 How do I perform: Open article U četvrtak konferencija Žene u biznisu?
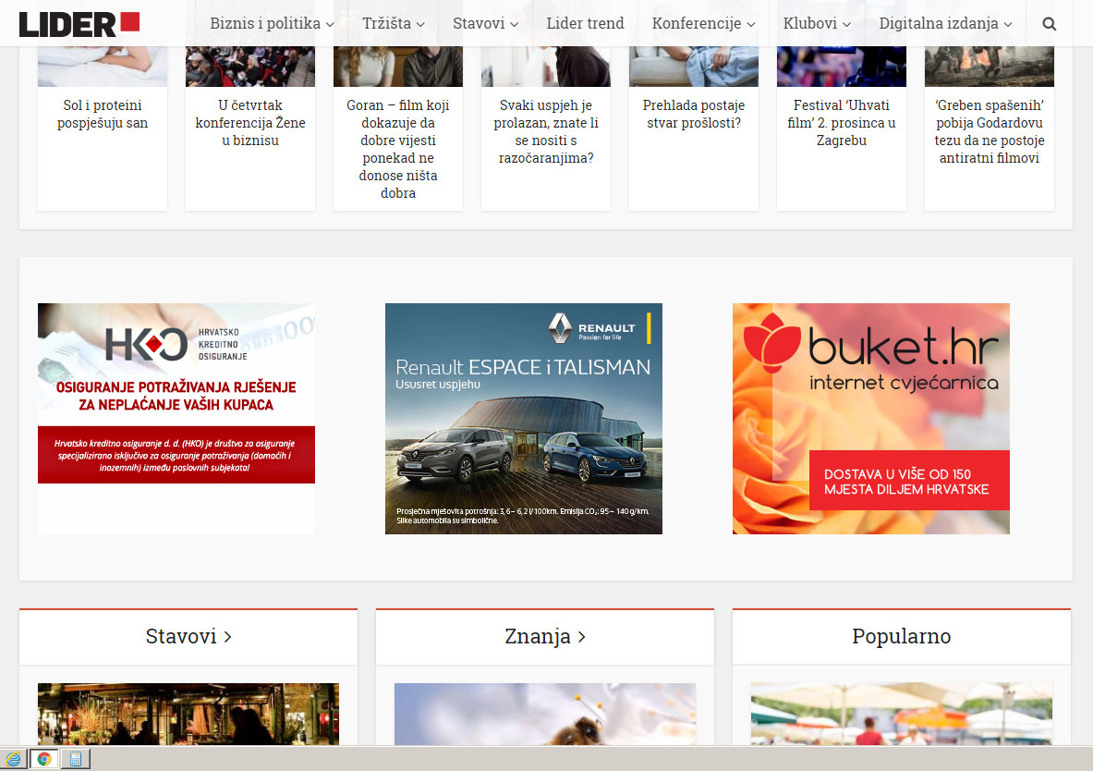pyautogui.click(x=250, y=123)
